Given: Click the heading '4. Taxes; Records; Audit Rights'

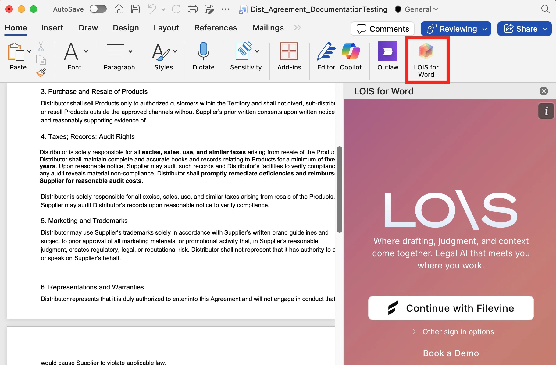Looking at the screenshot, I should click(88, 136).
